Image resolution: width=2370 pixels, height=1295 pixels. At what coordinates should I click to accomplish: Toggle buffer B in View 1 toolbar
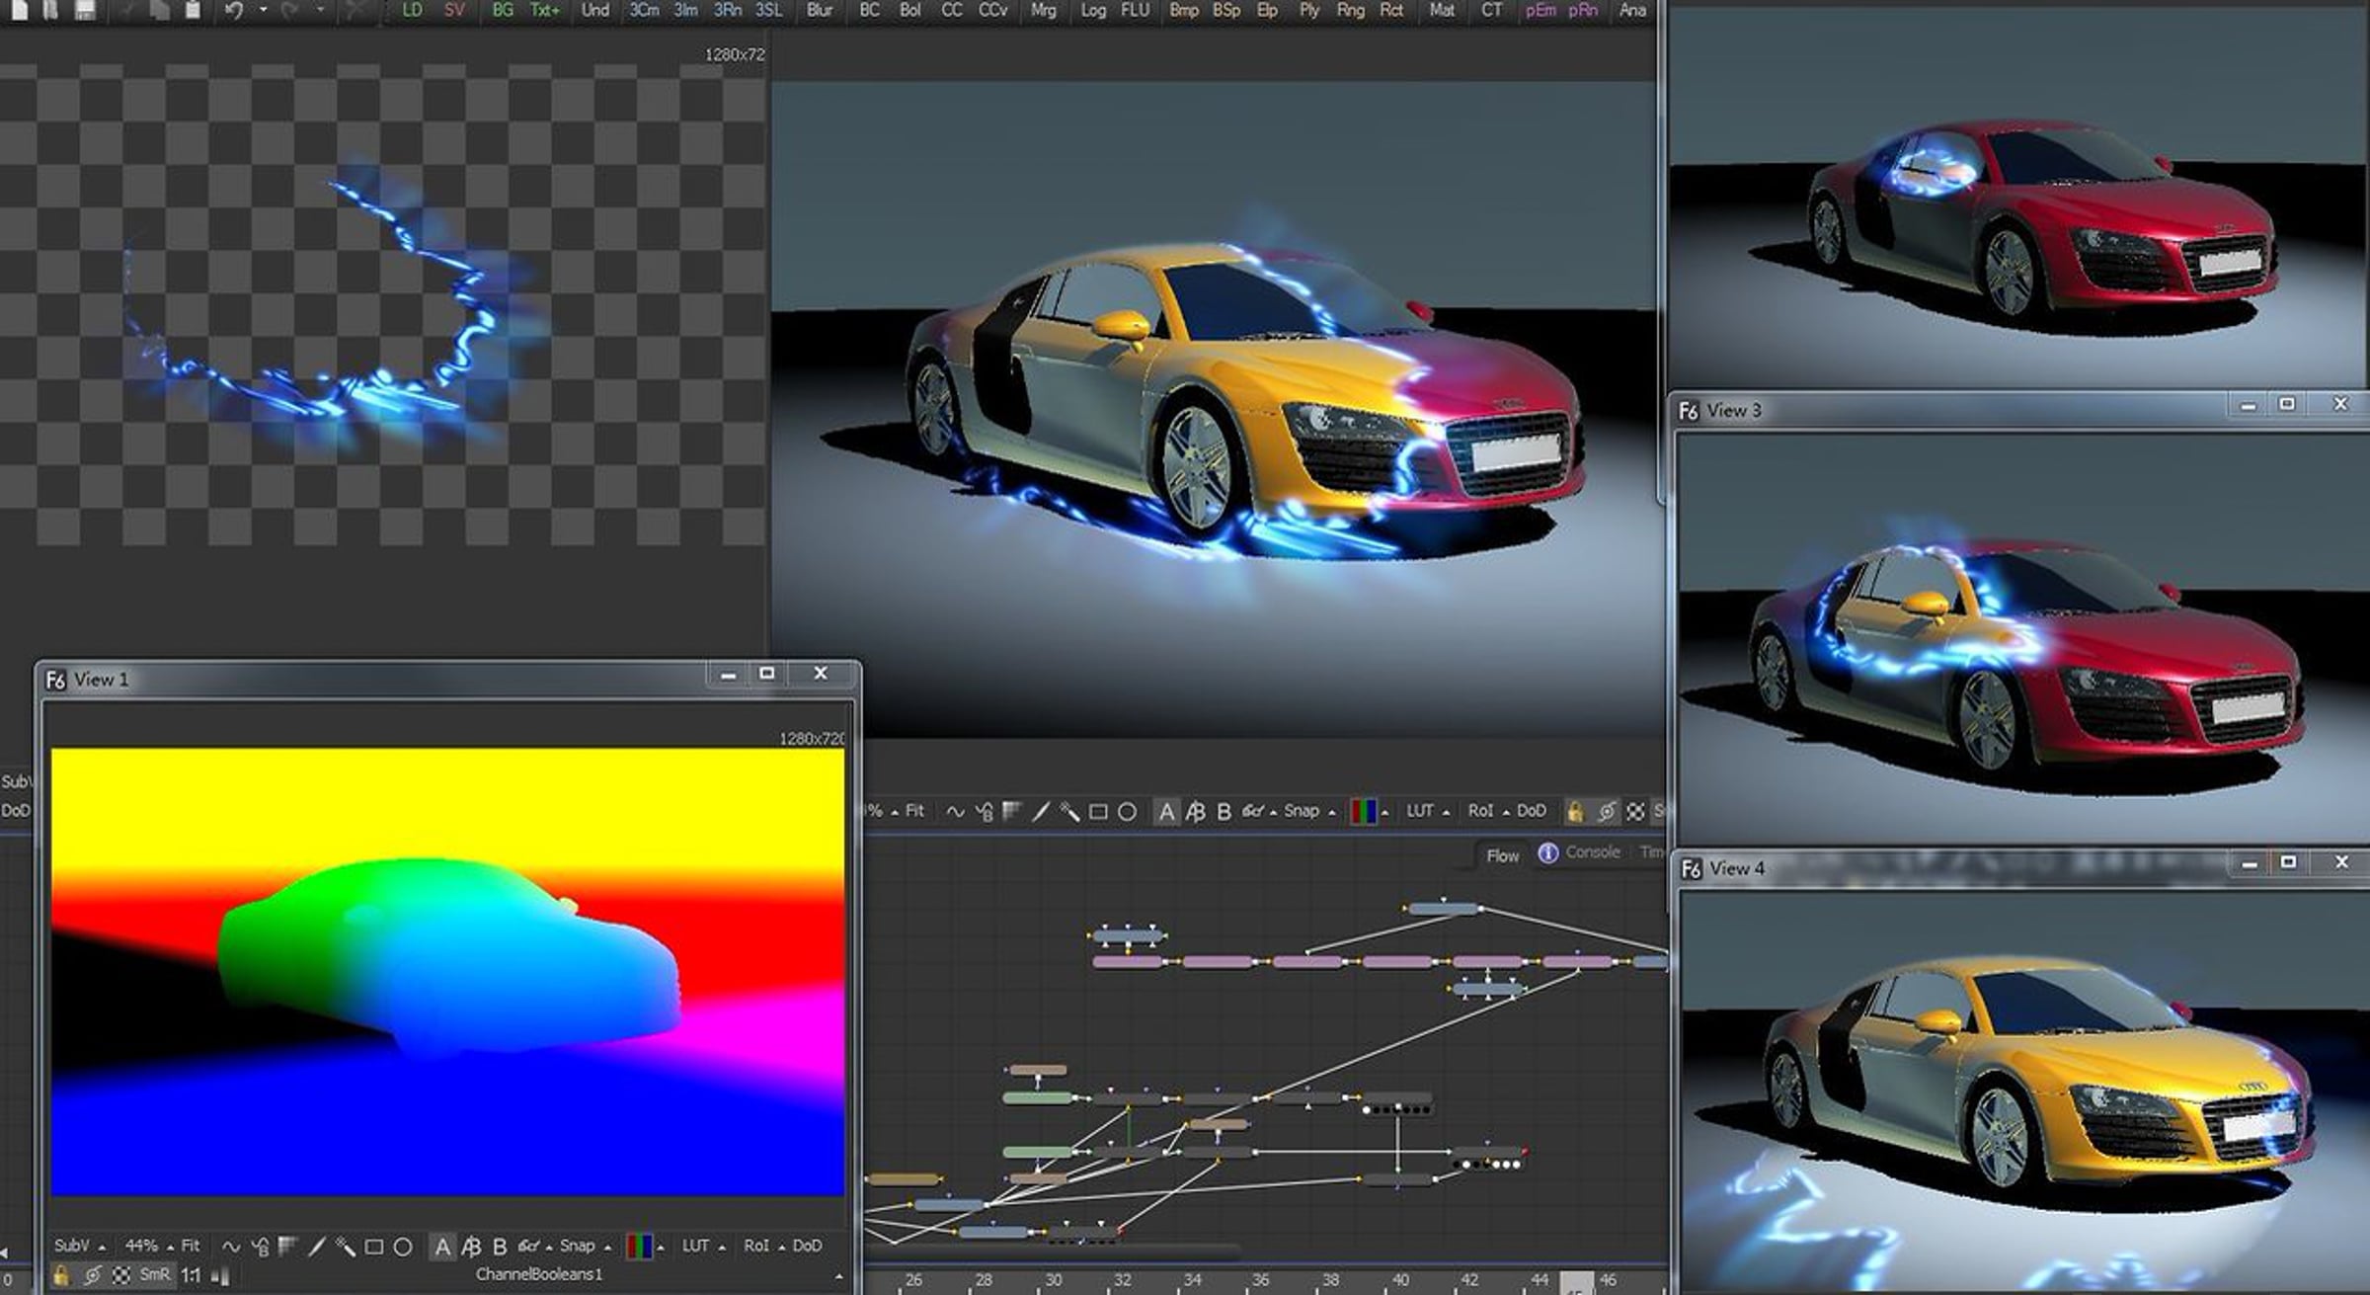tap(500, 1247)
